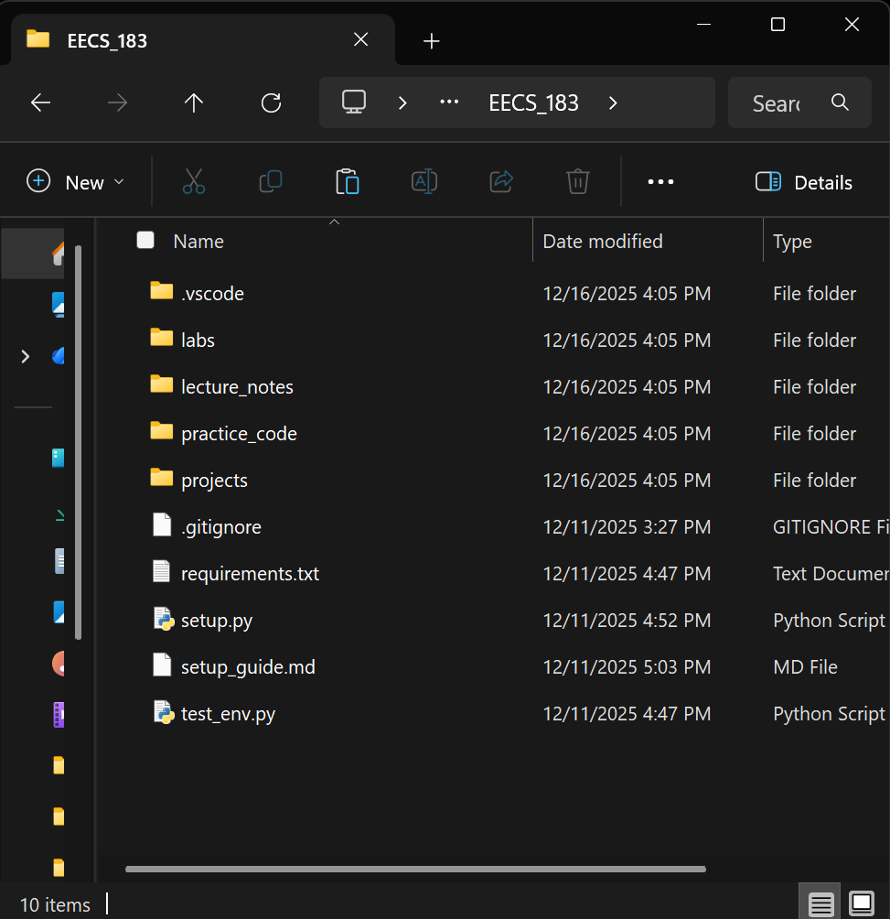
Task: Select the requirements.txt document icon
Action: 162,571
